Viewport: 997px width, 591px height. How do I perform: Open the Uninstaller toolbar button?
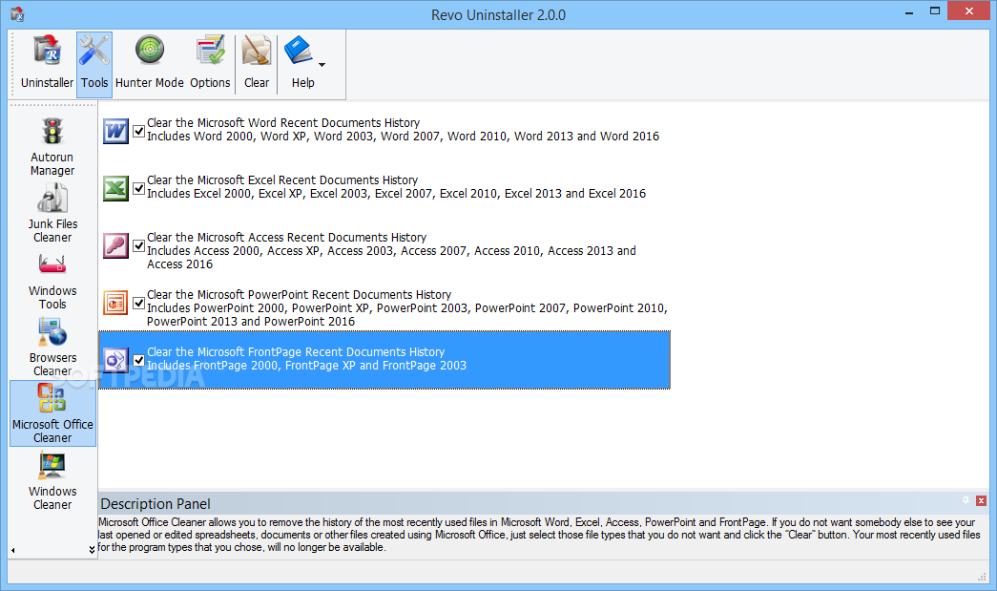pos(47,64)
